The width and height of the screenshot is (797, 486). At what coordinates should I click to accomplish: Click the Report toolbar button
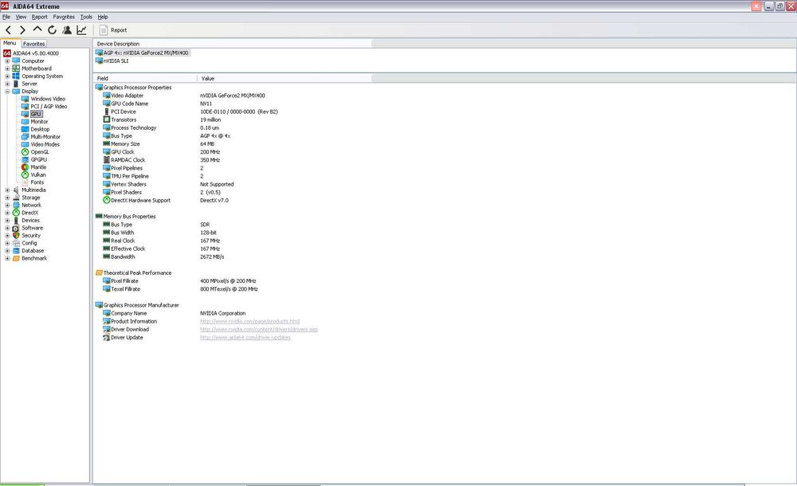(x=113, y=30)
